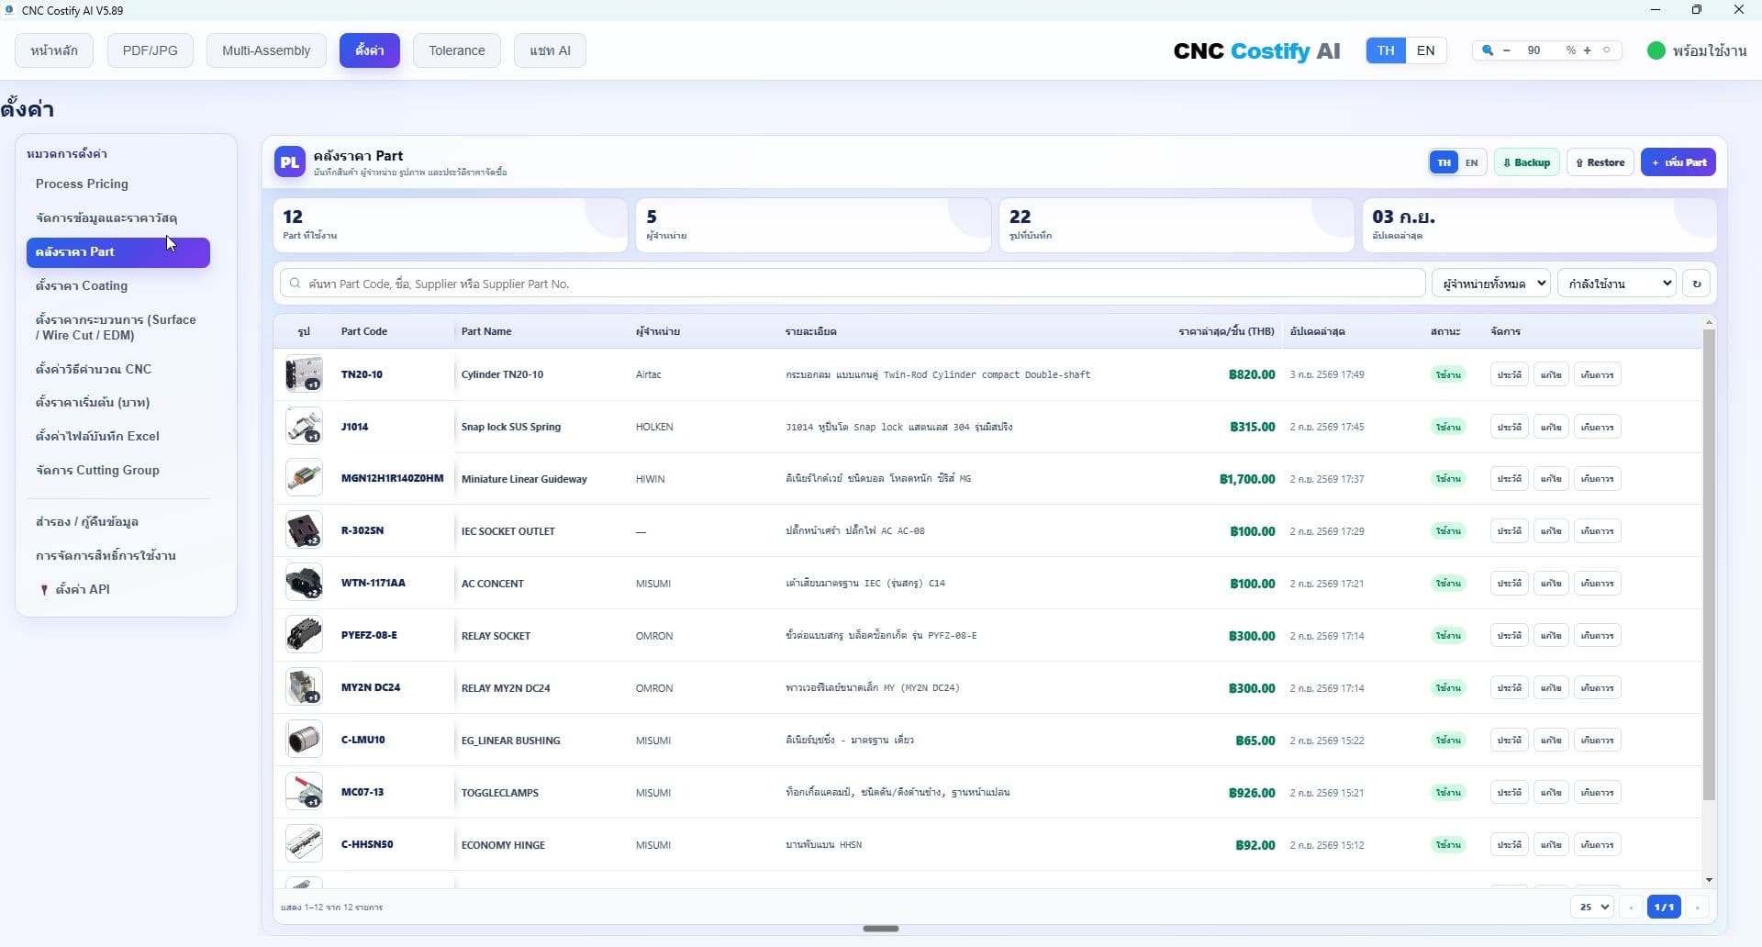The image size is (1762, 947).
Task: Go to next page arrow in pagination
Action: [1697, 907]
